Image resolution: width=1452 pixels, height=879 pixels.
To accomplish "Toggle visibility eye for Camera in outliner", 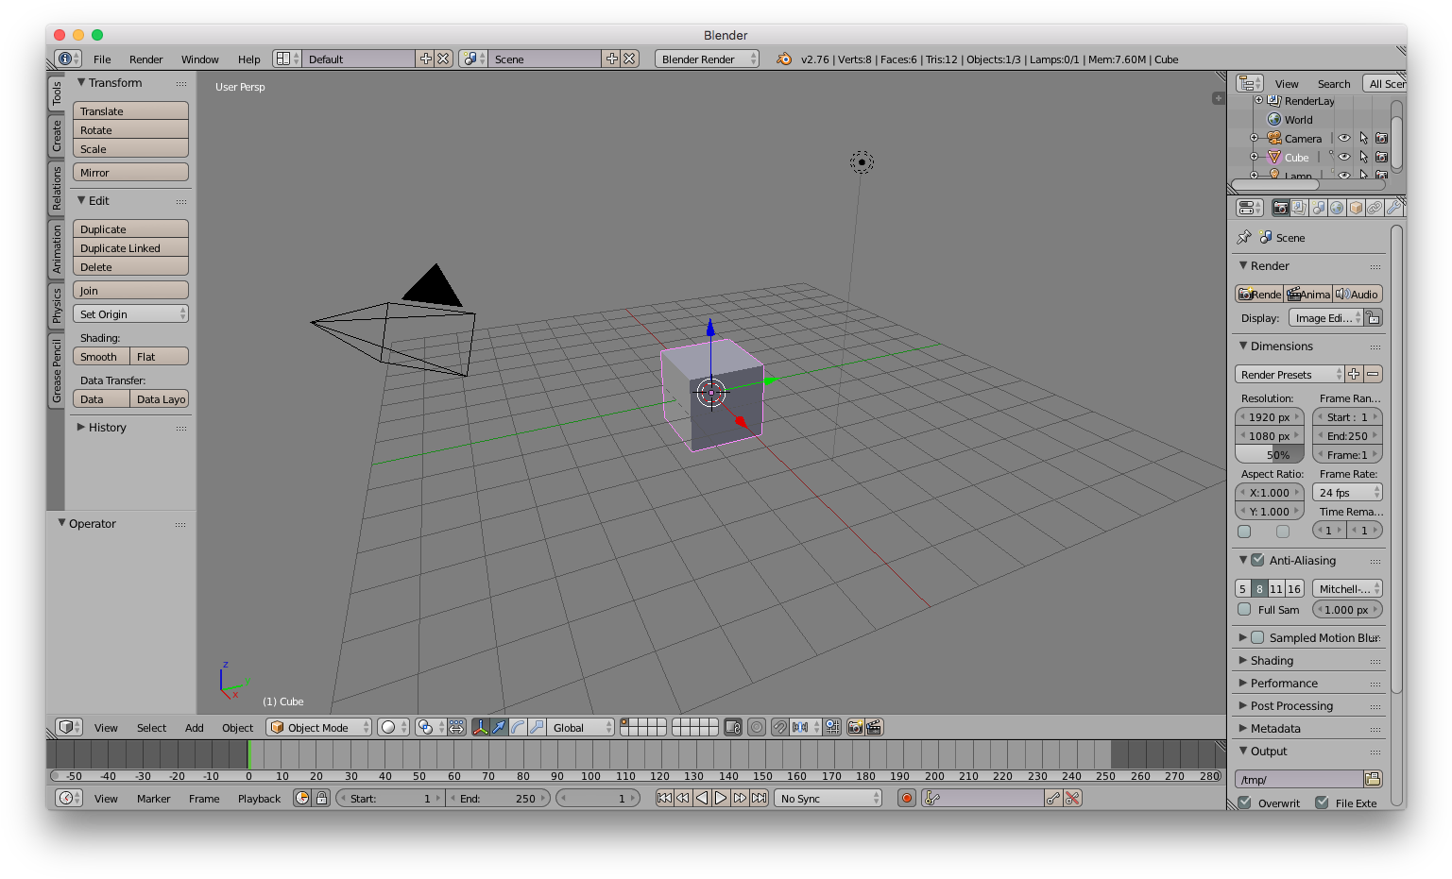I will (x=1344, y=139).
